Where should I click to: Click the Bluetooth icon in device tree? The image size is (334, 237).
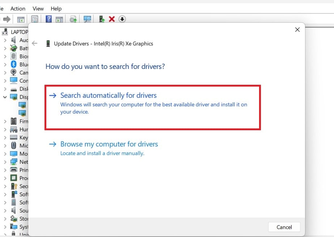pos(14,64)
